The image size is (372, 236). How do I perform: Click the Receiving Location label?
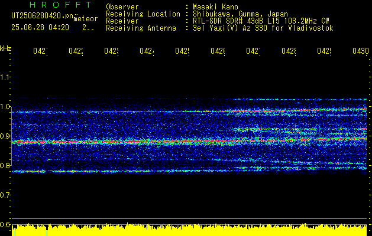tap(143, 14)
